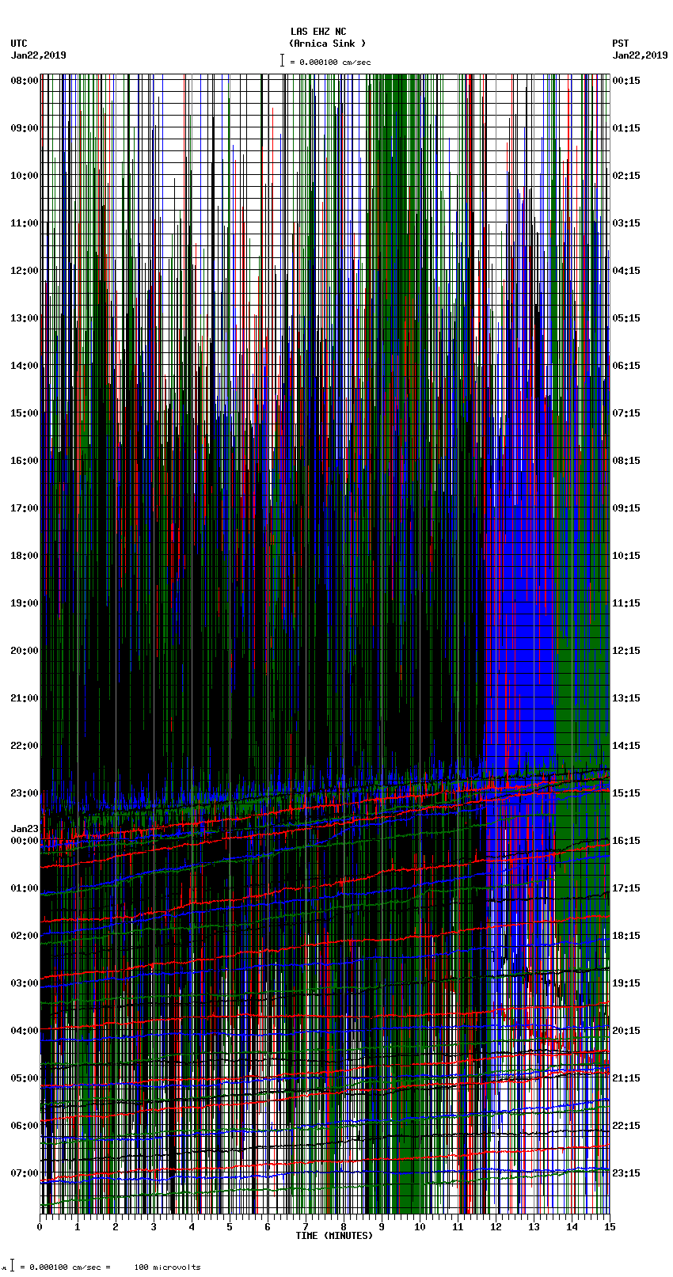Screen dimensions: 673x1277
Task: Click the '11:00' UTC time label
Action: (x=25, y=223)
